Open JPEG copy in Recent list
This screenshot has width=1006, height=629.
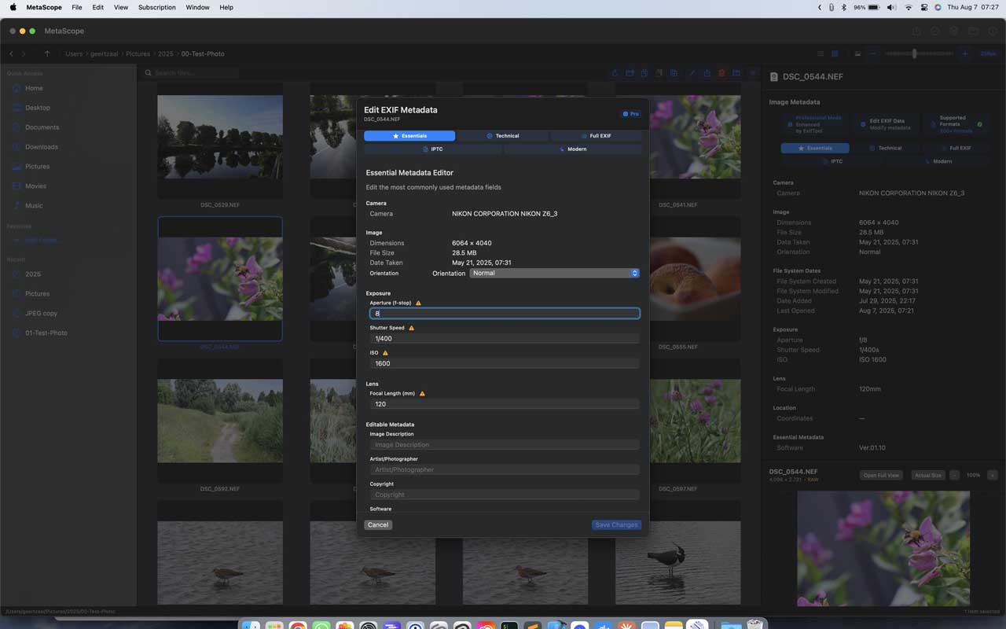point(41,313)
